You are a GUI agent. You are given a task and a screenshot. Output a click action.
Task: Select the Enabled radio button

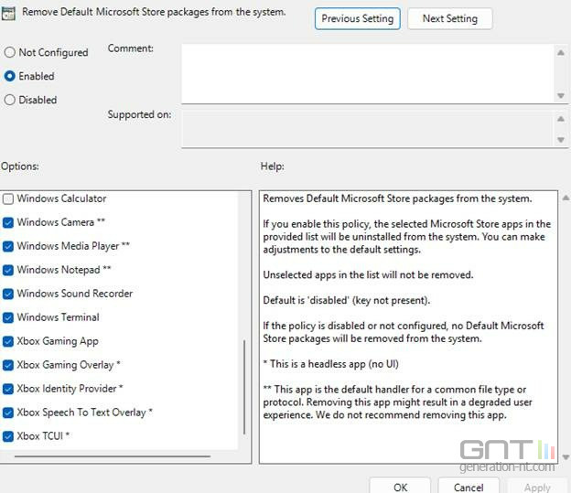point(9,76)
